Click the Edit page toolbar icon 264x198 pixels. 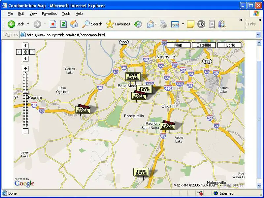175,24
